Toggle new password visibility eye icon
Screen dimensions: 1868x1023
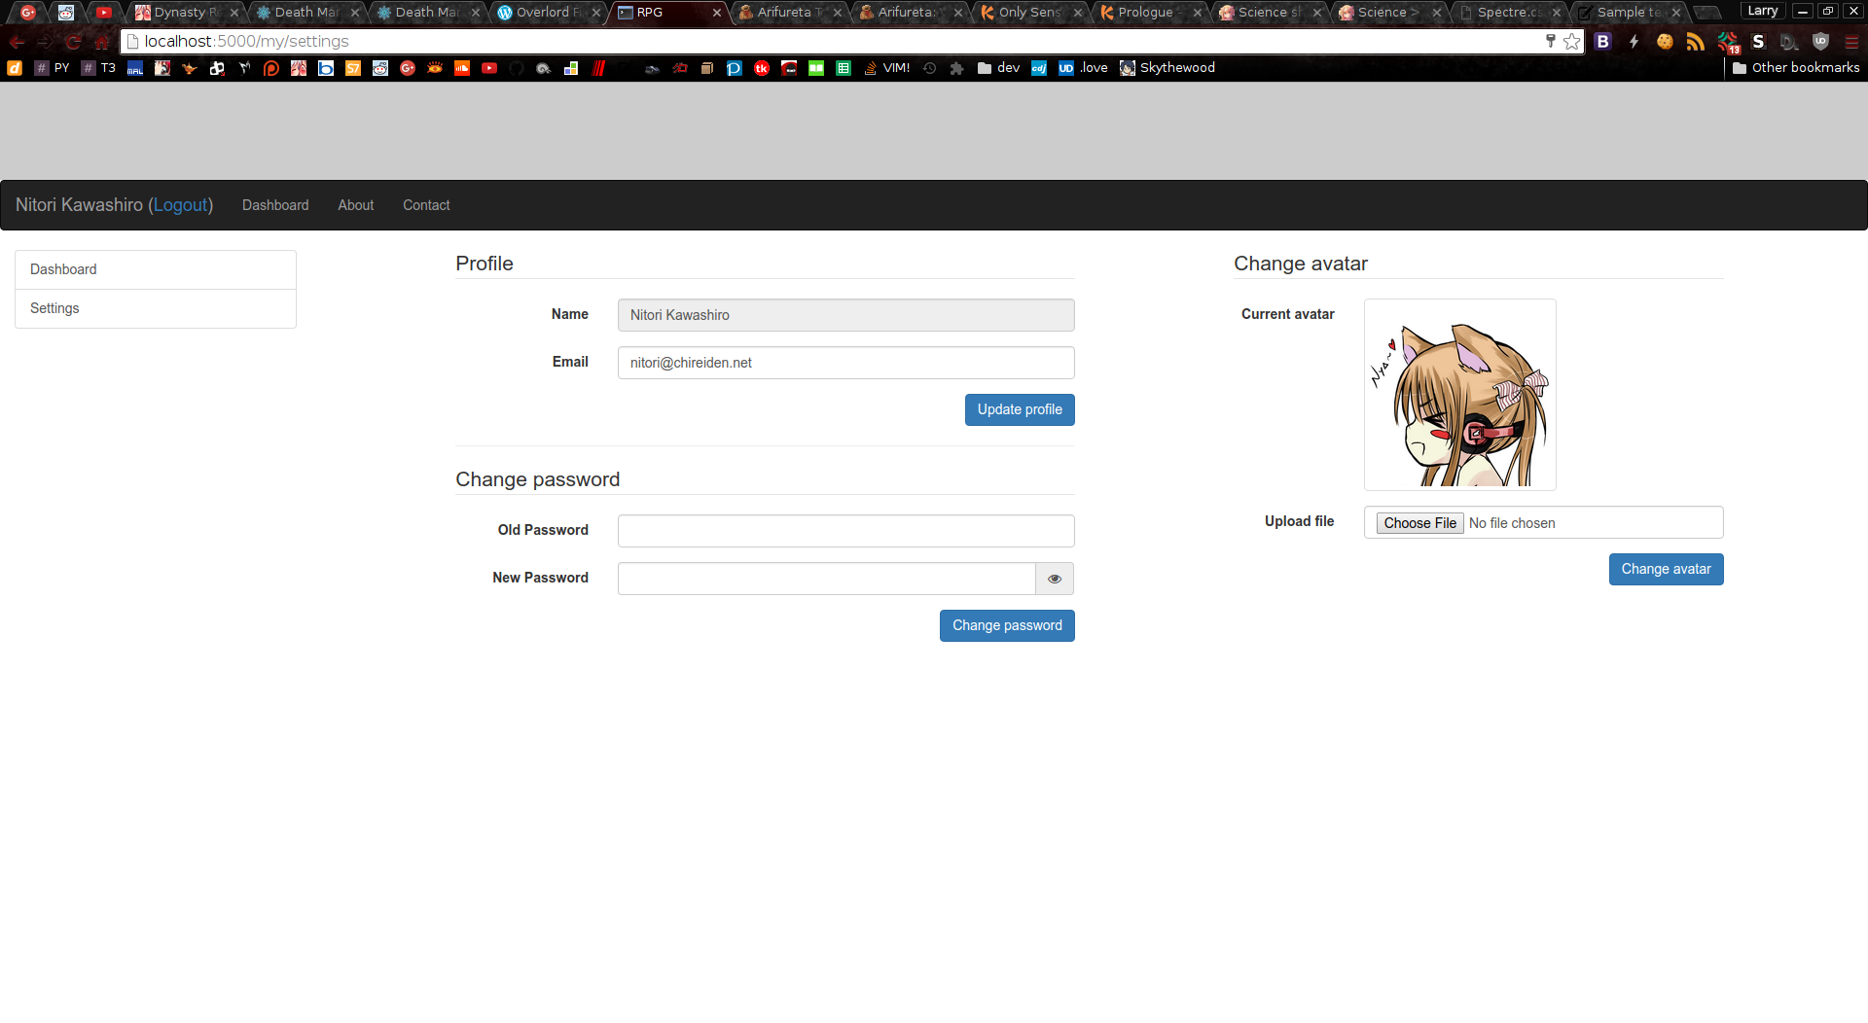[x=1055, y=579]
